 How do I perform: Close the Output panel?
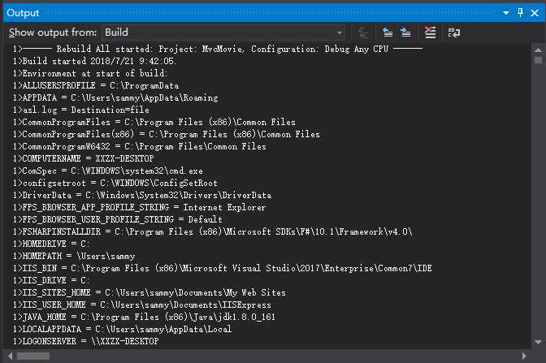[535, 13]
